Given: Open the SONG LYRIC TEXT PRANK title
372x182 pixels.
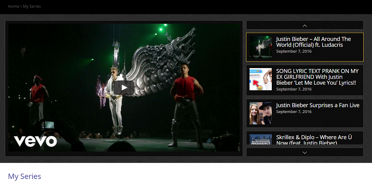Looking at the screenshot, I should (x=317, y=77).
